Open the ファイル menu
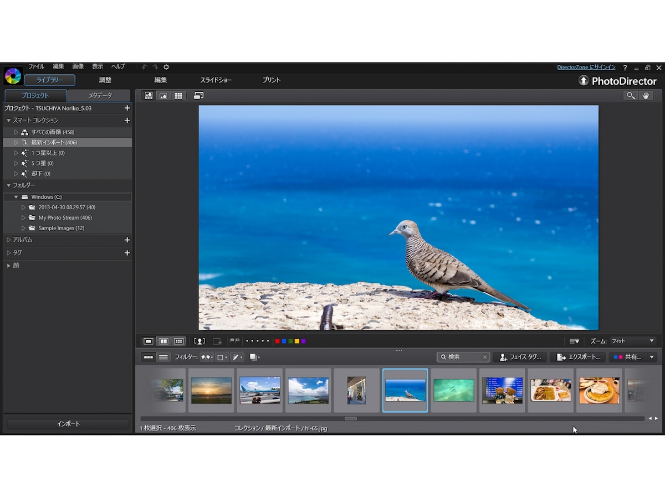665x498 pixels. pos(36,66)
